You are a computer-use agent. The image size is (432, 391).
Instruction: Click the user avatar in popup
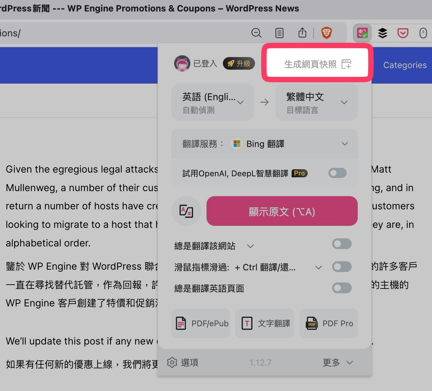pyautogui.click(x=182, y=63)
